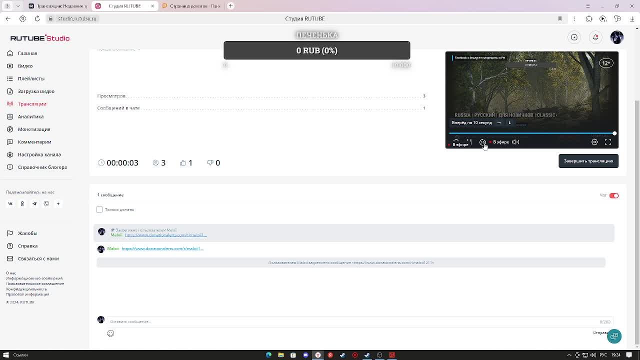Viewport: 640px width, 360px height.
Task: Open a new browser tab
Action: click(231, 6)
